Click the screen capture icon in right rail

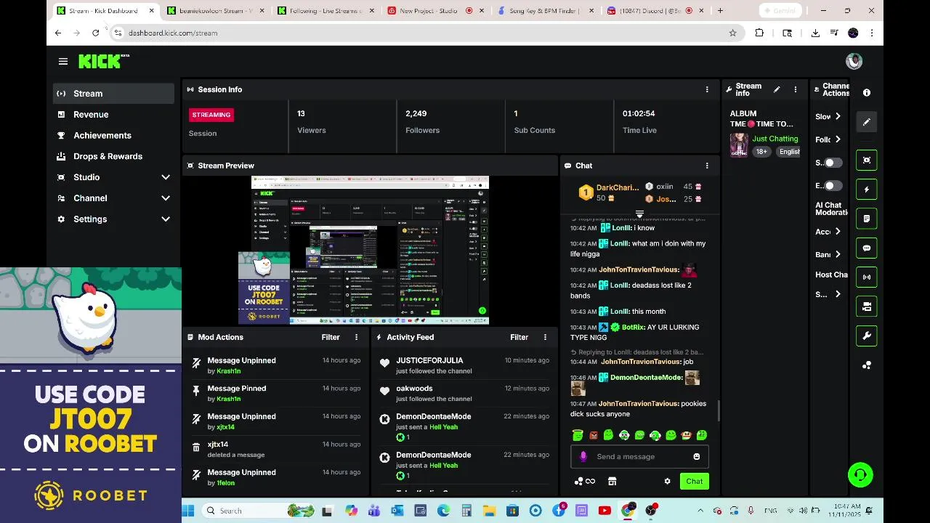pos(867,160)
